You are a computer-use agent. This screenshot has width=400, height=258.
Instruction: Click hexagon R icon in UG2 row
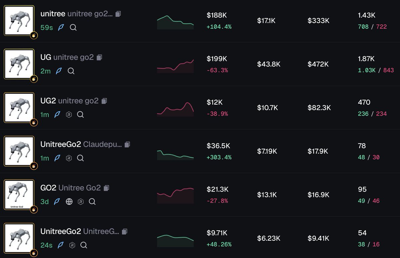point(69,115)
